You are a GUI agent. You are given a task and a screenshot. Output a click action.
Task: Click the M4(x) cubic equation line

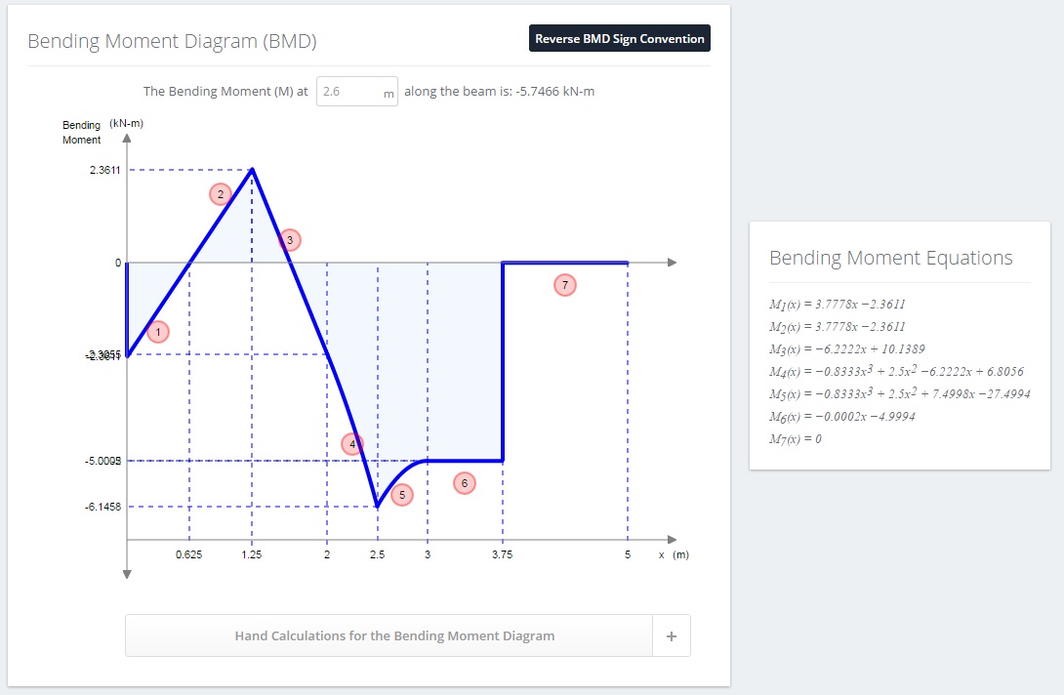(896, 371)
